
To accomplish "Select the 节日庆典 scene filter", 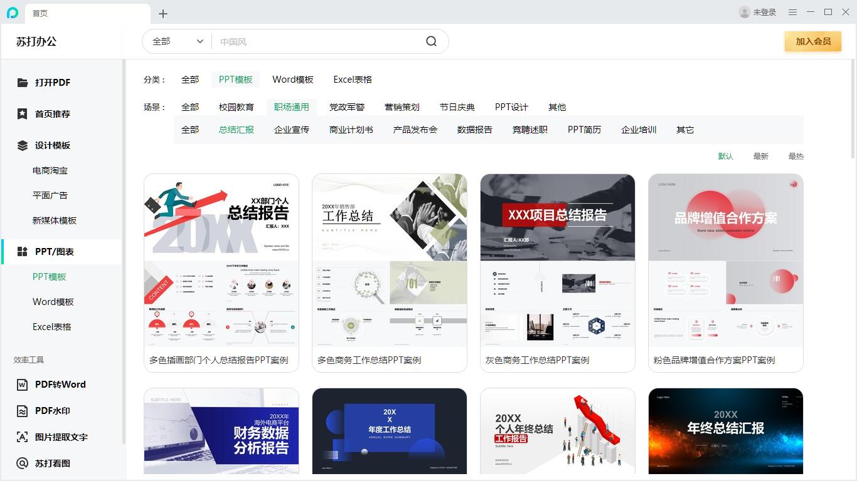I will (457, 107).
